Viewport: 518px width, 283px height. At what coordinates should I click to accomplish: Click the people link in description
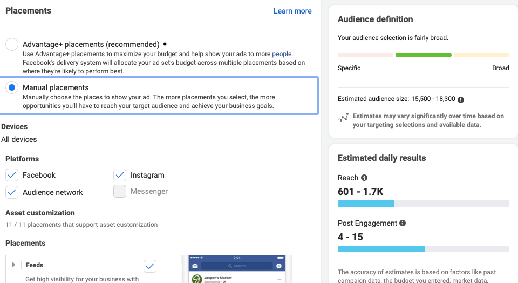click(x=282, y=54)
